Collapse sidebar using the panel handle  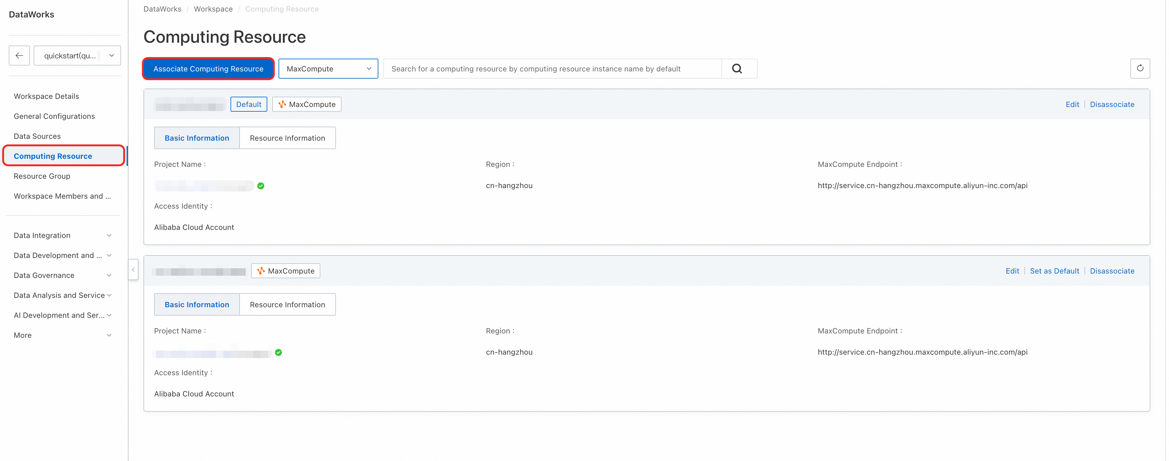(133, 269)
